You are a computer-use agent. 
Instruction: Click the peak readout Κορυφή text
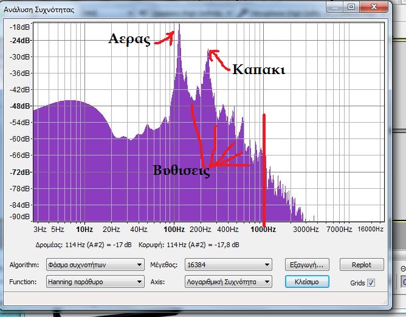pyautogui.click(x=199, y=245)
